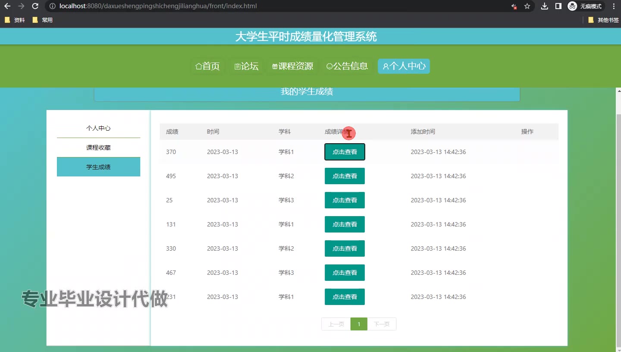Select 课程收藏 in the left sidebar
The width and height of the screenshot is (621, 352).
pos(98,148)
